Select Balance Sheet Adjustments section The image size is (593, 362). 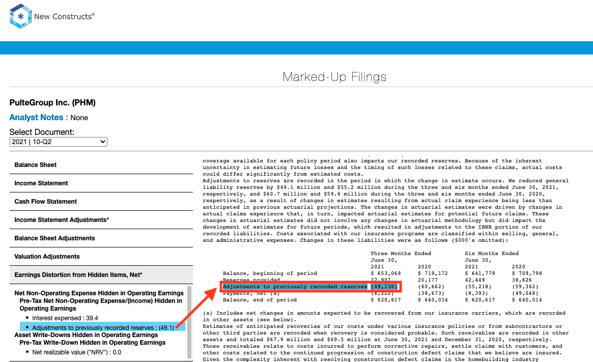point(101,238)
